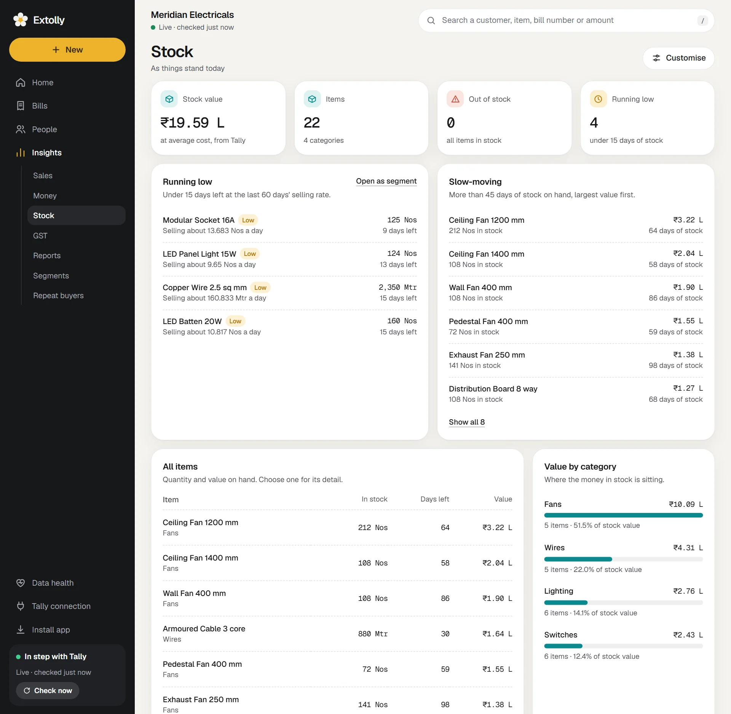Select Distribution Board 8 way slow-moving row
Viewport: 731px width, 714px height.
(576, 394)
